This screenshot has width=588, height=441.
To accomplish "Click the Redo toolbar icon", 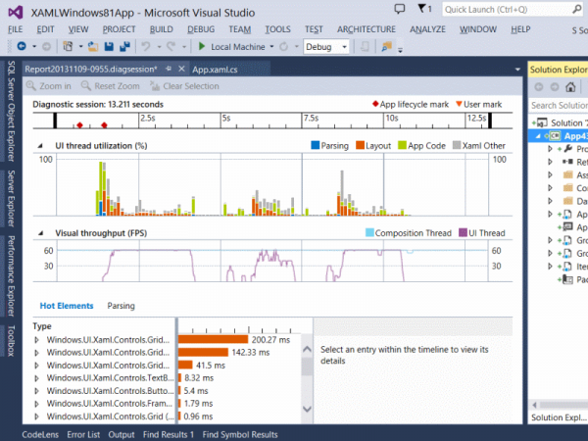I will click(171, 46).
